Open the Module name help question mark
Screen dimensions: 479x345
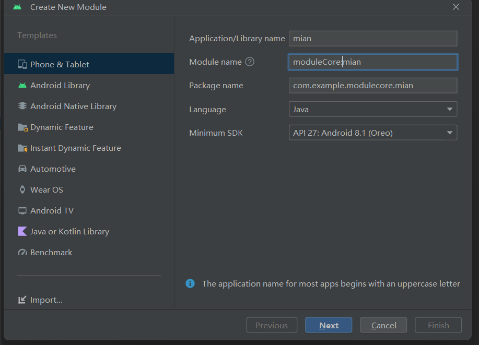point(250,62)
